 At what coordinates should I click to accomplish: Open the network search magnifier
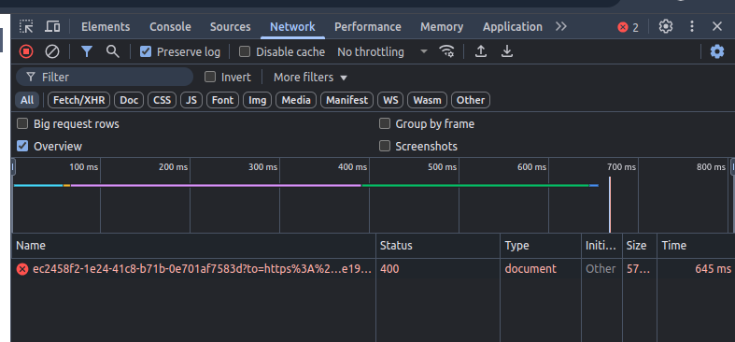(x=112, y=51)
